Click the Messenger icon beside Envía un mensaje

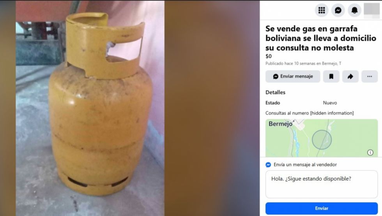268,165
